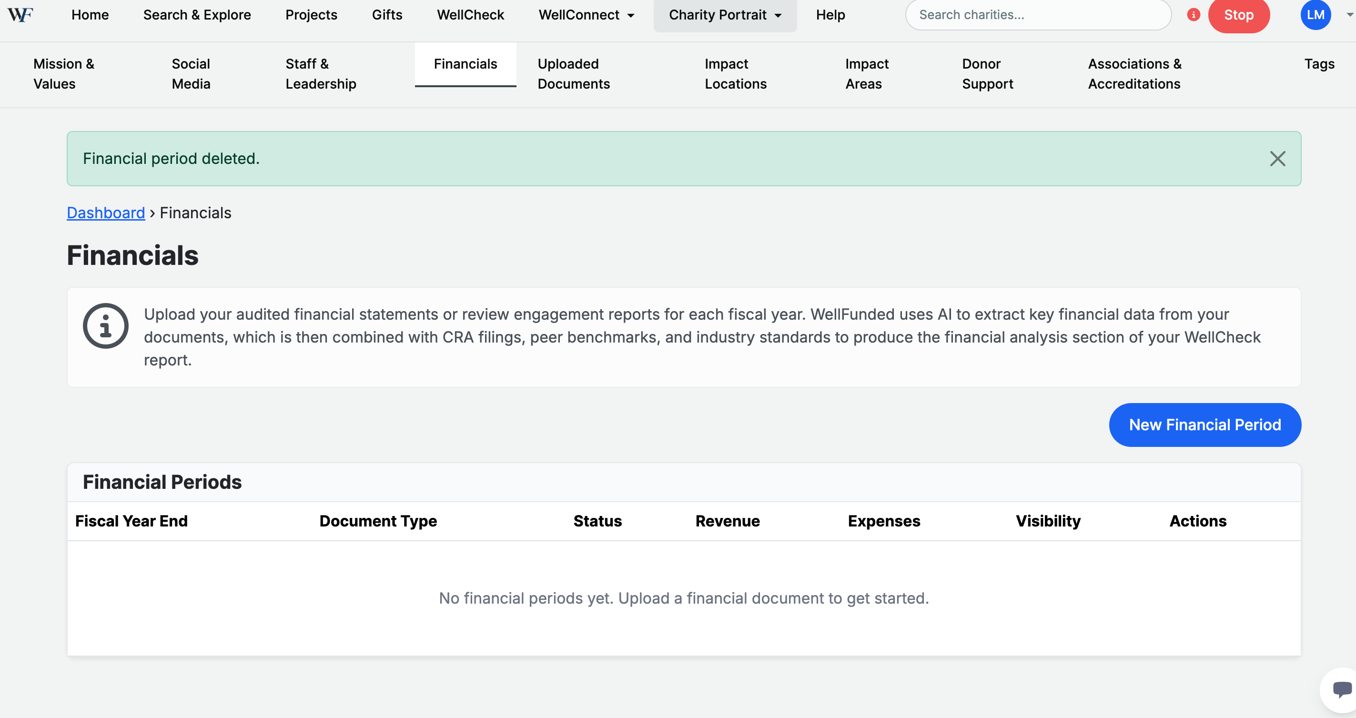Open WellCheck from the top navigation

point(470,15)
